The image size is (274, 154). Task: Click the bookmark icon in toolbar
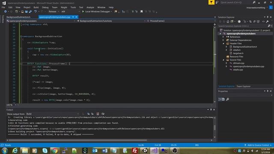point(142,12)
